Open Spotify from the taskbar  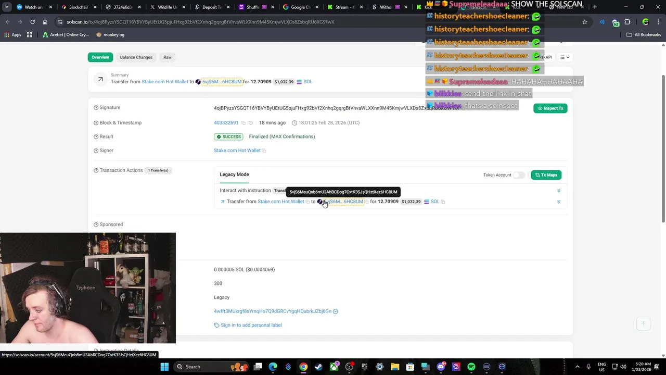[x=471, y=367]
